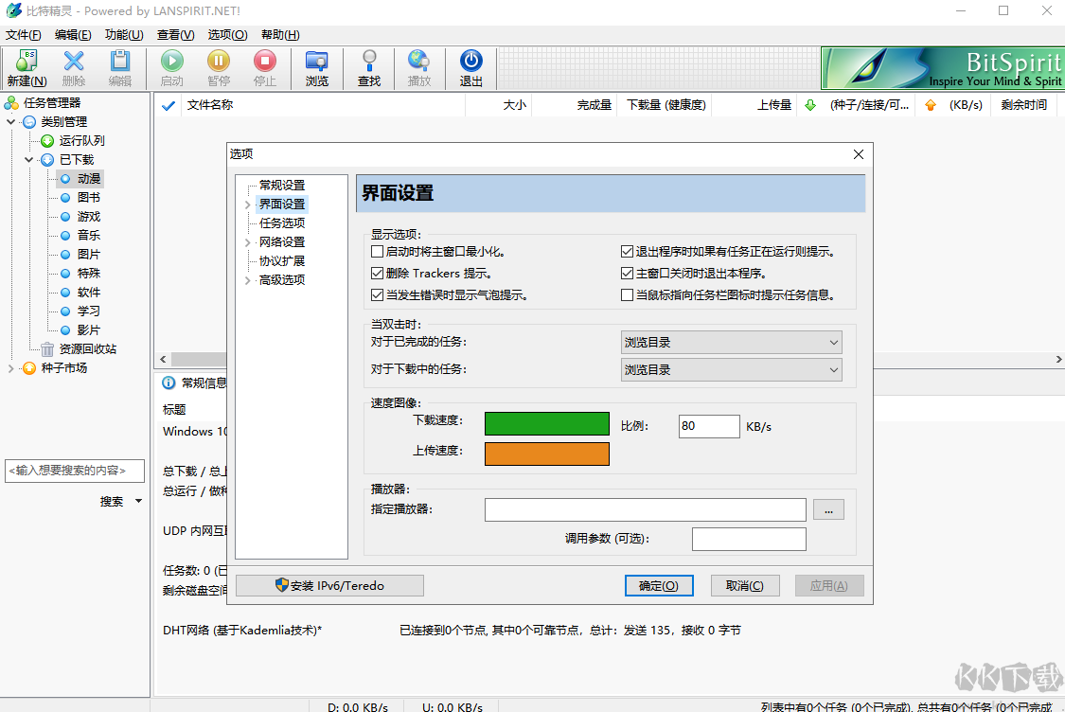This screenshot has height=712, width=1065.
Task: Enable 启动时将主窗口最小化 checkbox
Action: pos(377,251)
